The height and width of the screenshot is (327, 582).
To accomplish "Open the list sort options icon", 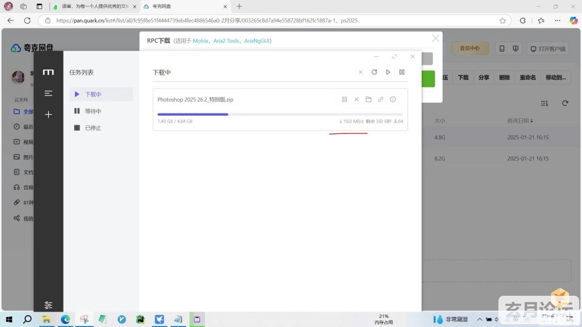I will (544, 103).
